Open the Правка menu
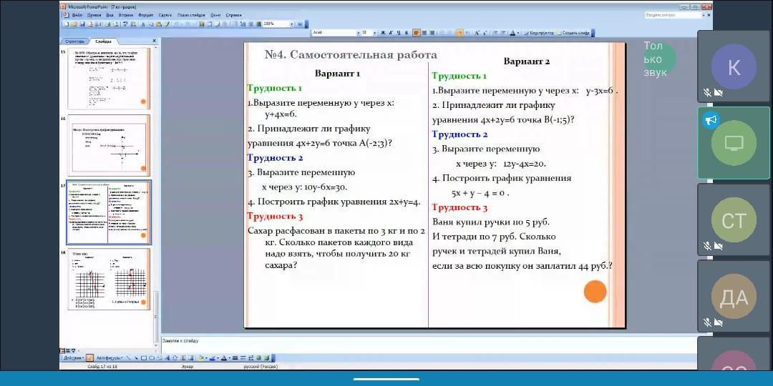The width and height of the screenshot is (773, 386). [x=94, y=15]
